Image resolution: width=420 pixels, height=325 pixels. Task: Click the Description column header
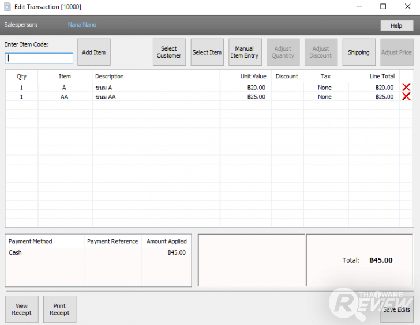[156, 77]
